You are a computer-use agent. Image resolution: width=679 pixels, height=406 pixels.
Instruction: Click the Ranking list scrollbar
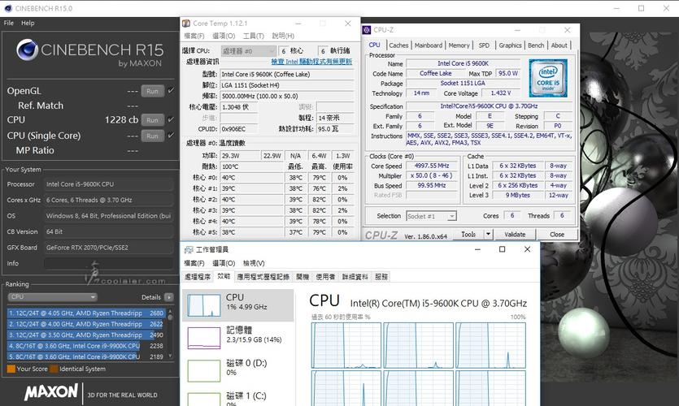point(170,334)
